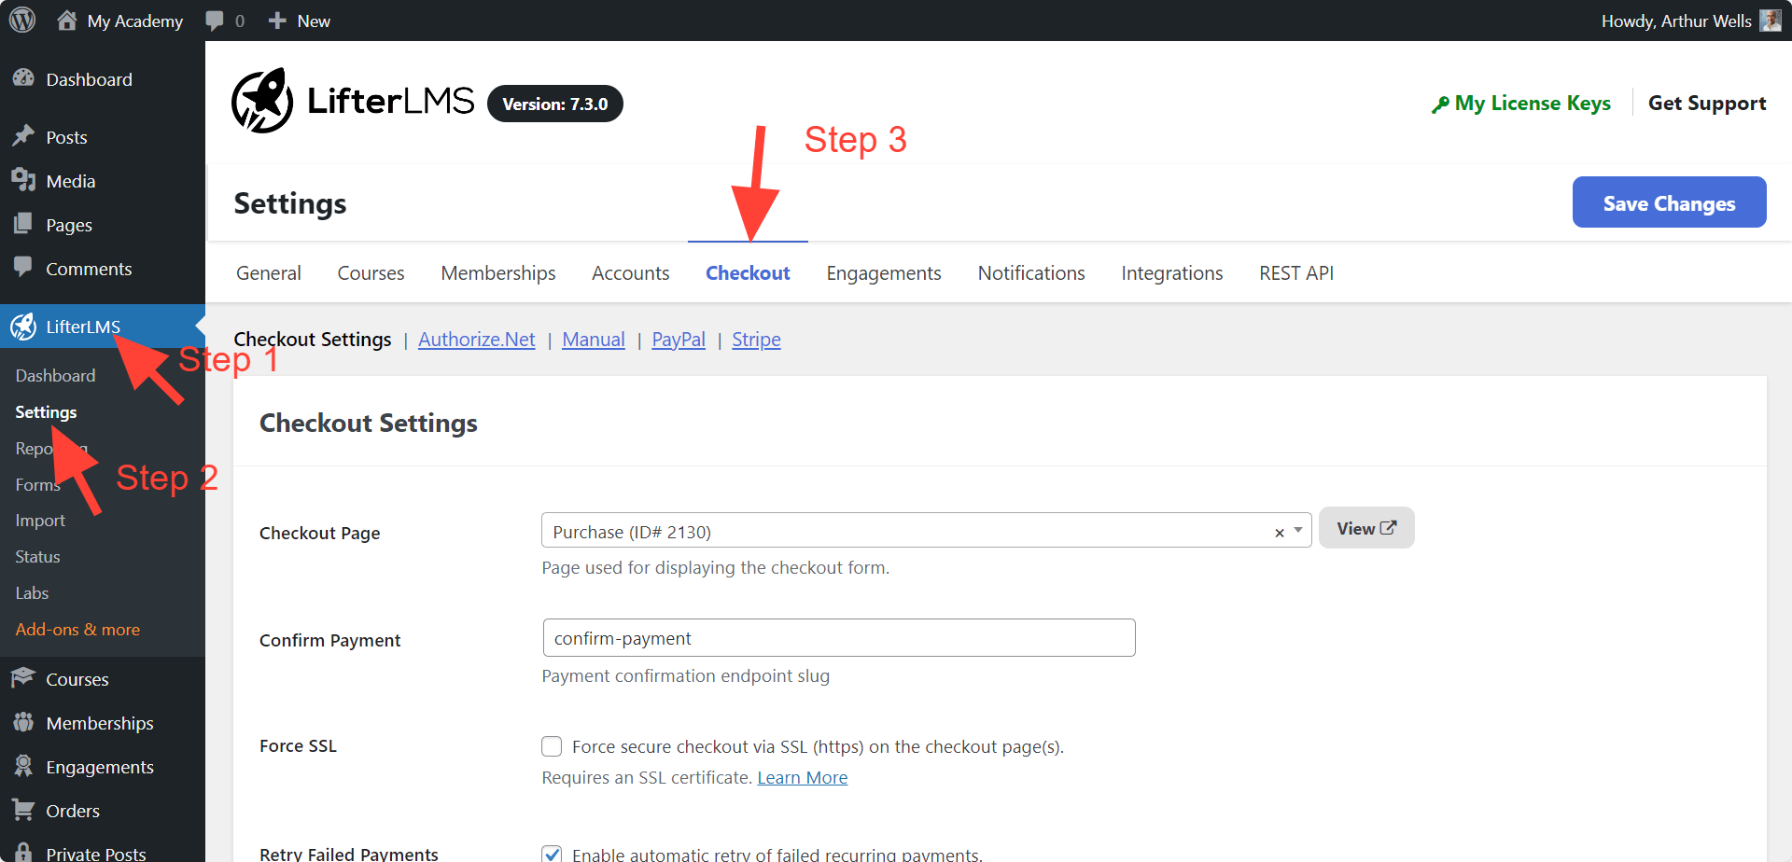Click the Dashboard gauge icon in sidebar

tap(23, 78)
